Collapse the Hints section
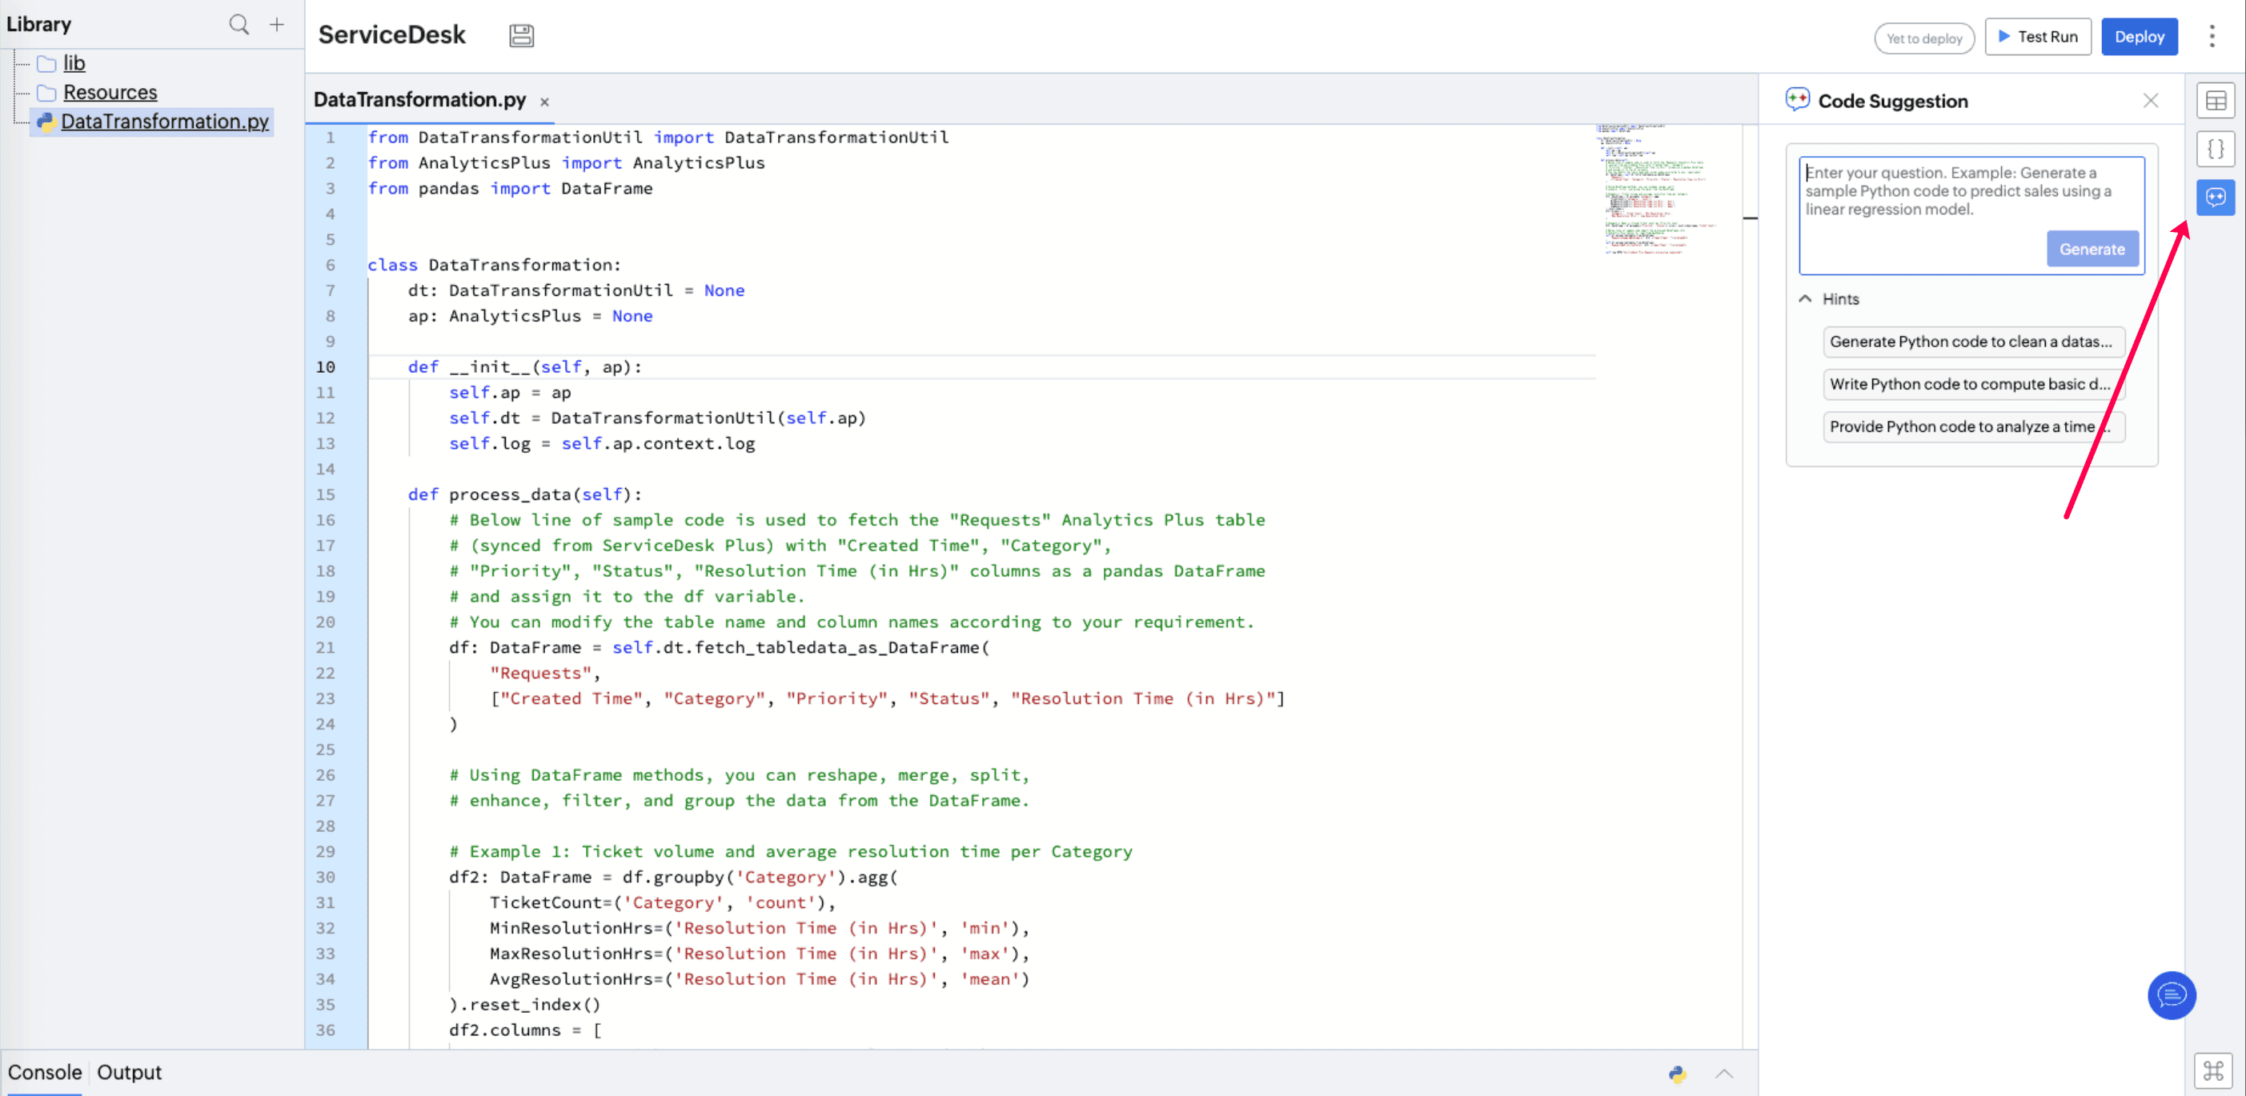The width and height of the screenshot is (2246, 1096). click(1805, 299)
